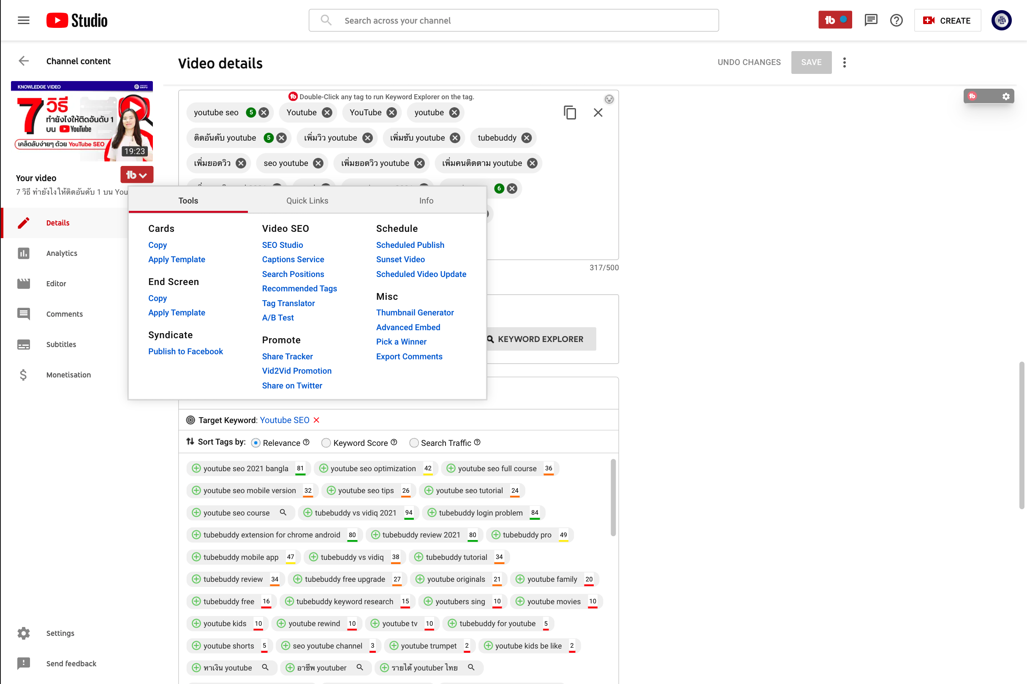Open the Comments sidebar item

(x=65, y=314)
